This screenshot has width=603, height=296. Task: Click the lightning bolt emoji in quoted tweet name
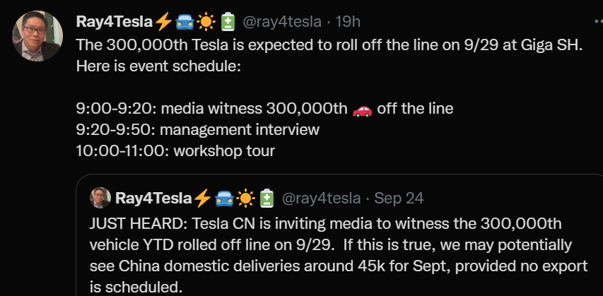[x=202, y=198]
